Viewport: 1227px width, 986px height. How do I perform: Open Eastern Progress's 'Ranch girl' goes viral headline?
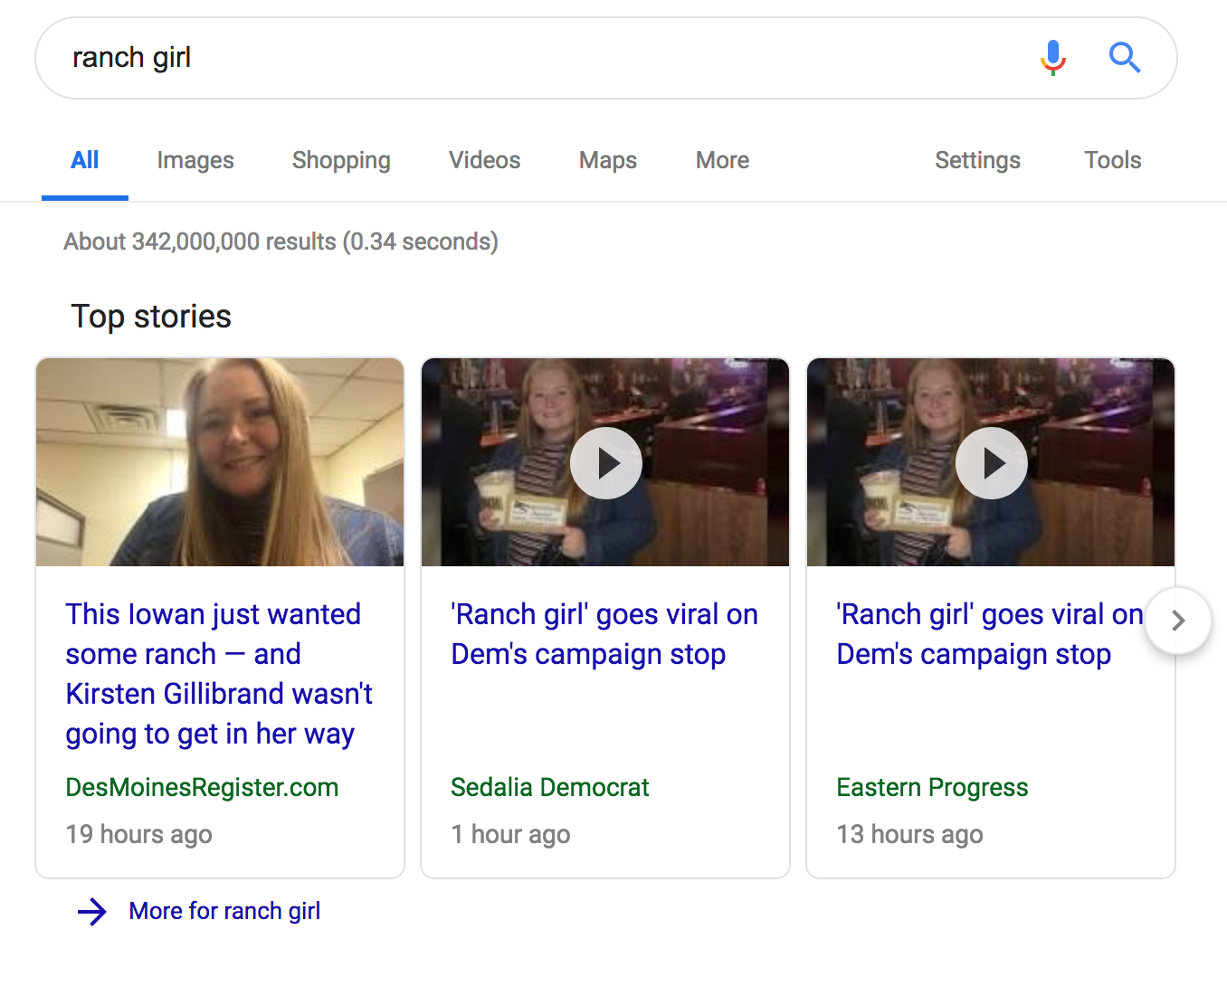990,634
